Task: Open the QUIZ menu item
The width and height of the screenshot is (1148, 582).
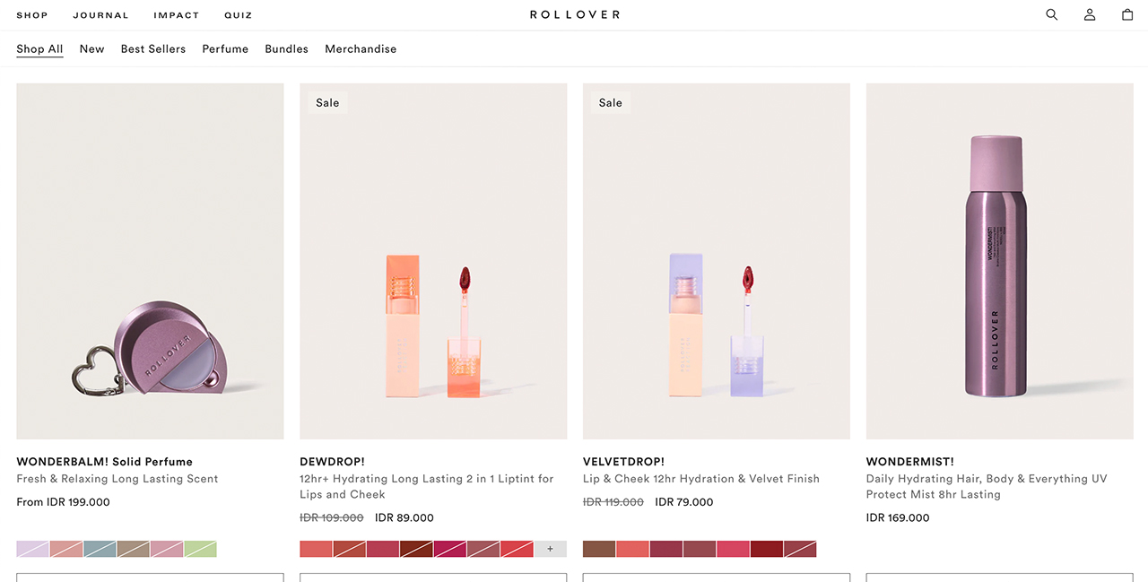Action: (238, 15)
